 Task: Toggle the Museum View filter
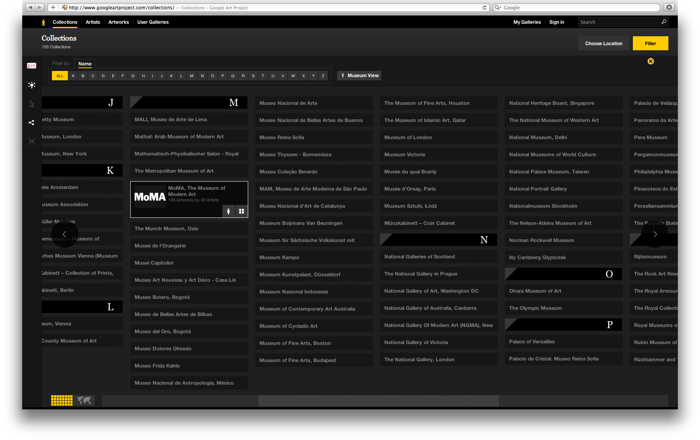[359, 76]
